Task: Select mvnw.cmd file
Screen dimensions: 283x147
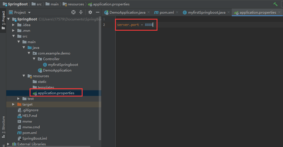Action: point(31,127)
